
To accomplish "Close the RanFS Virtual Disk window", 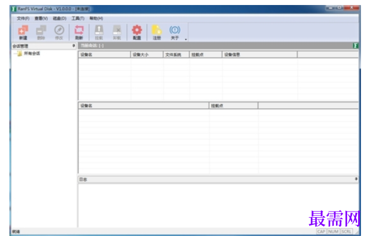I will point(352,8).
